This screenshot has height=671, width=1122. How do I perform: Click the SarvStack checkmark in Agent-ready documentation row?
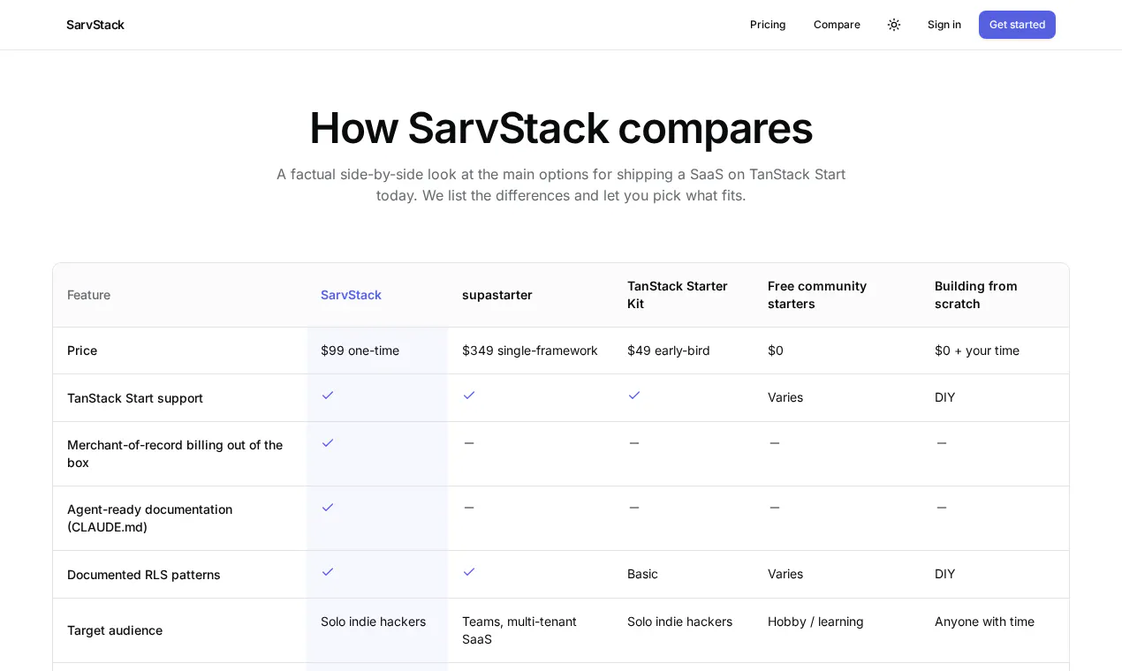[328, 507]
